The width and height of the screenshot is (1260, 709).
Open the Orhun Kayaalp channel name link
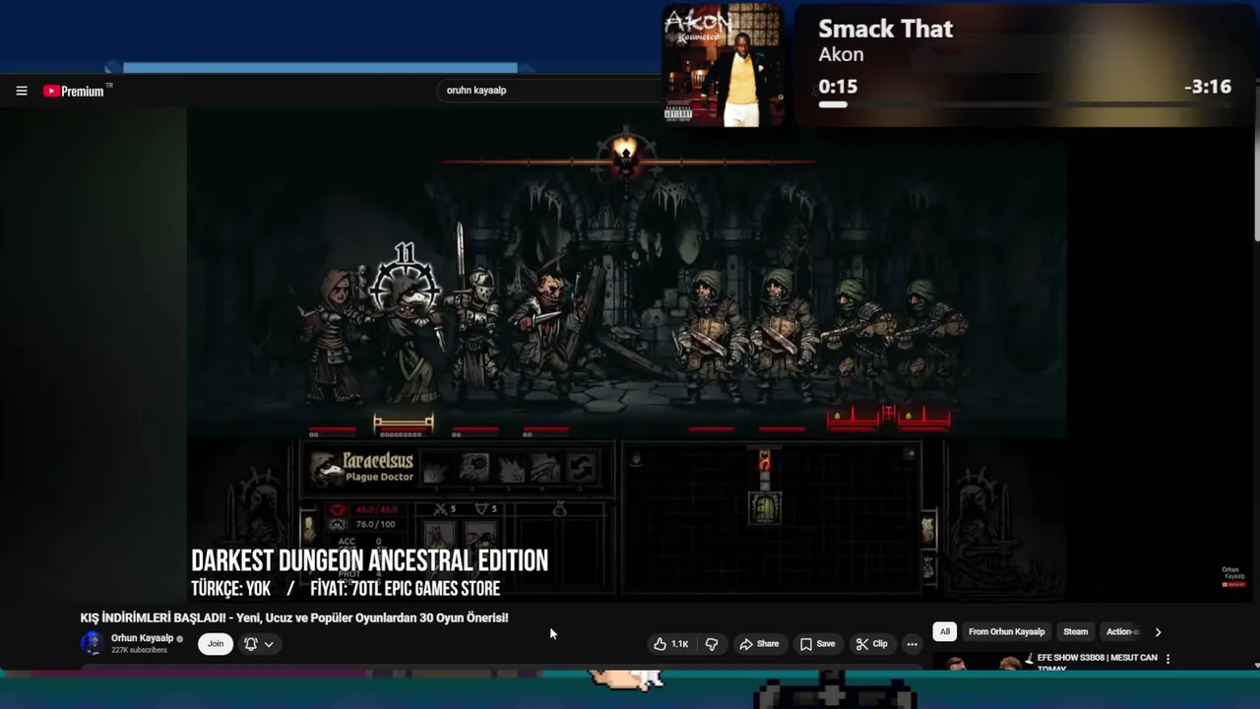point(142,638)
